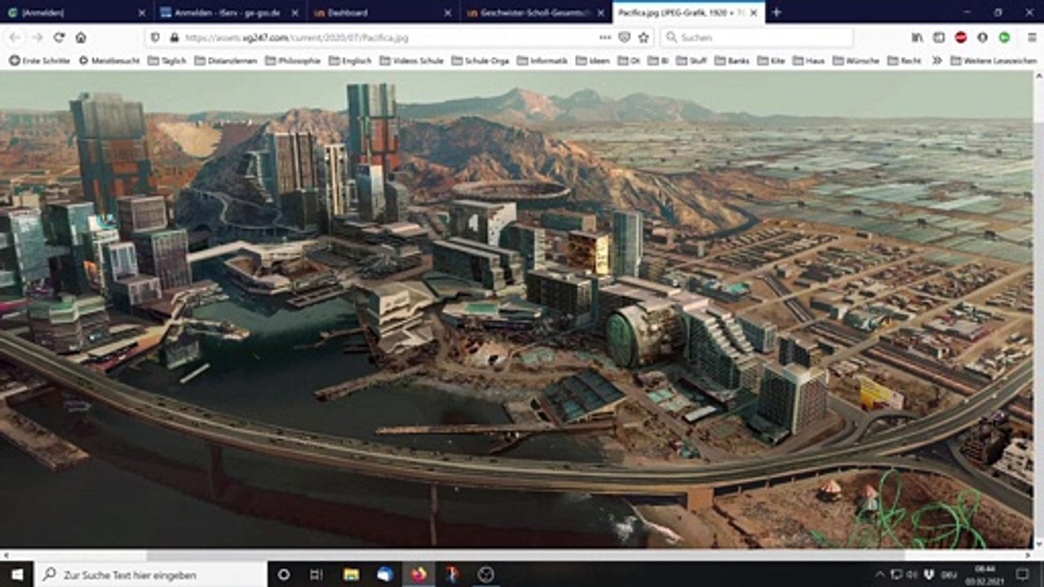Open the Banks bookmarks folder

(732, 60)
